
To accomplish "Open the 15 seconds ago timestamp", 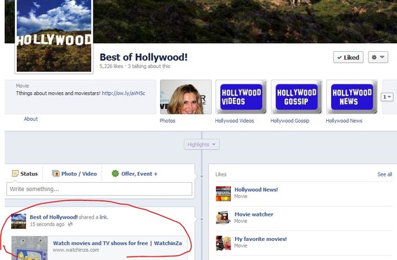I will tap(47, 224).
